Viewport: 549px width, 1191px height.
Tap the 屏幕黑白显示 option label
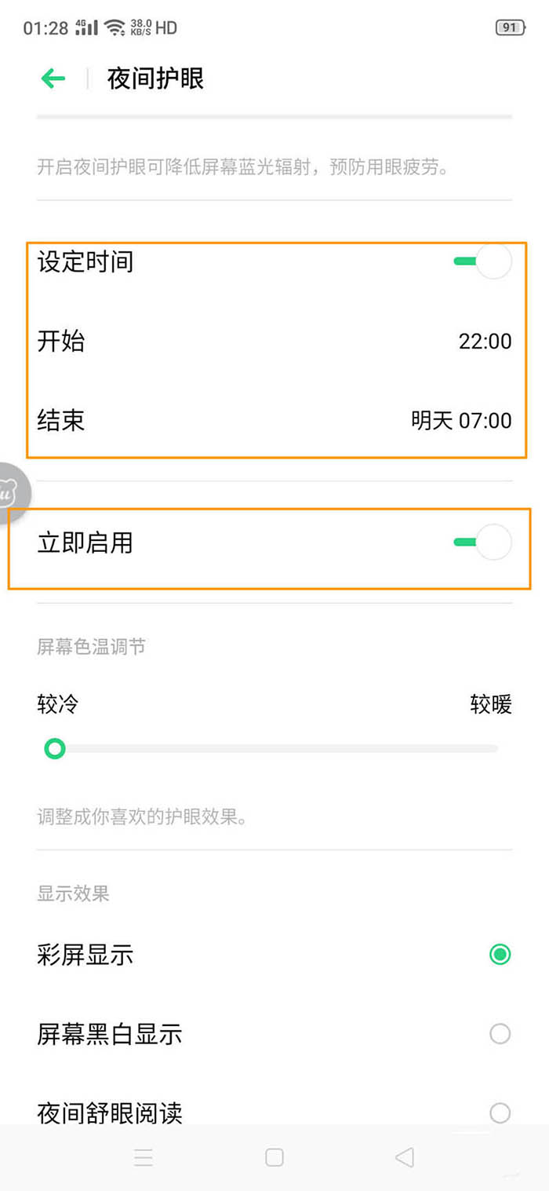click(110, 1034)
